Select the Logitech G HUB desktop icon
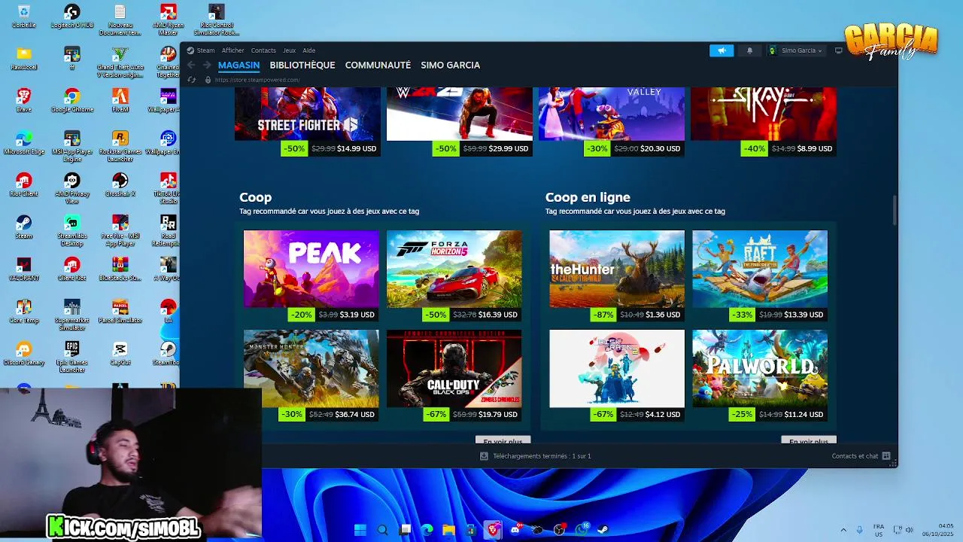963x542 pixels. (72, 17)
